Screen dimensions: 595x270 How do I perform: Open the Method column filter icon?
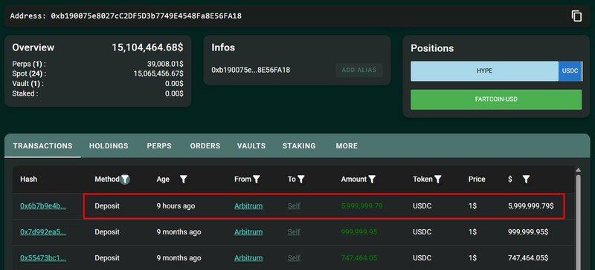(x=125, y=179)
